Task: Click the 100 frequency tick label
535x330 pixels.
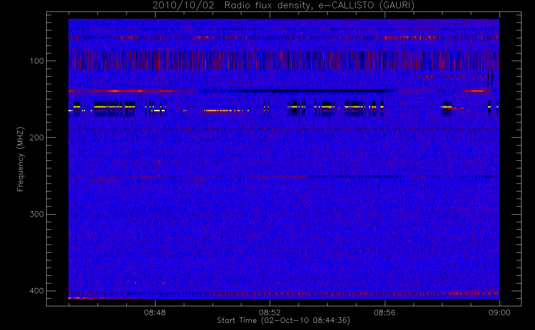Action: pyautogui.click(x=36, y=61)
